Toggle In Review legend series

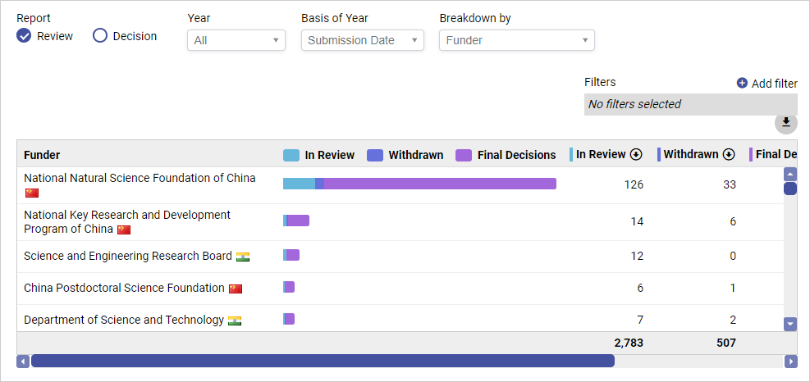point(319,155)
